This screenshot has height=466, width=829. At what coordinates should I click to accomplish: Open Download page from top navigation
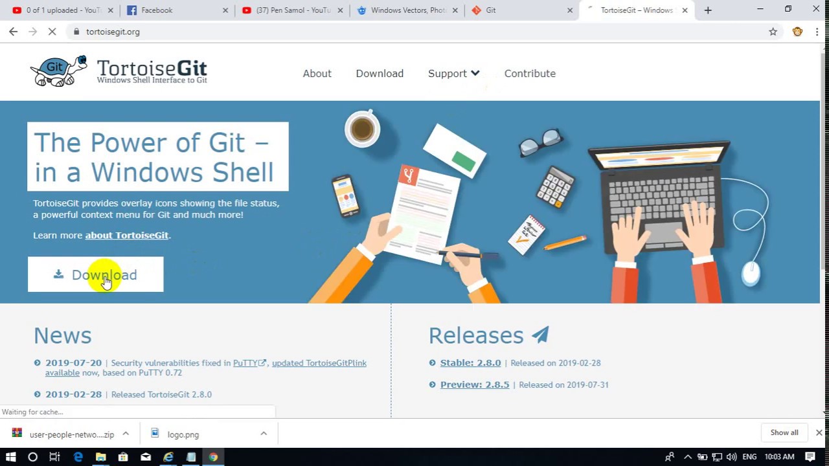click(x=380, y=74)
